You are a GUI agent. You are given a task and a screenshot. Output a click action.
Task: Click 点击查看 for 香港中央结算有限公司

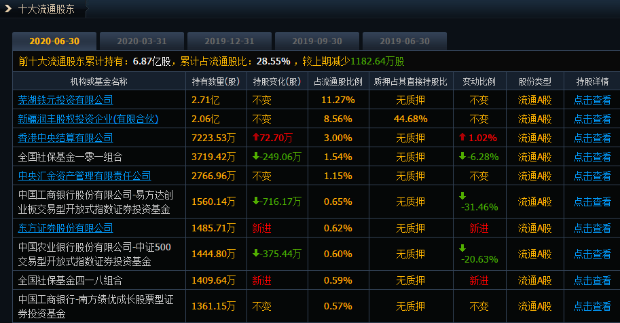point(592,138)
